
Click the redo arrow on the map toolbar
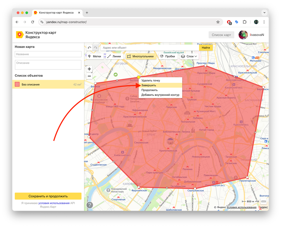(95, 48)
